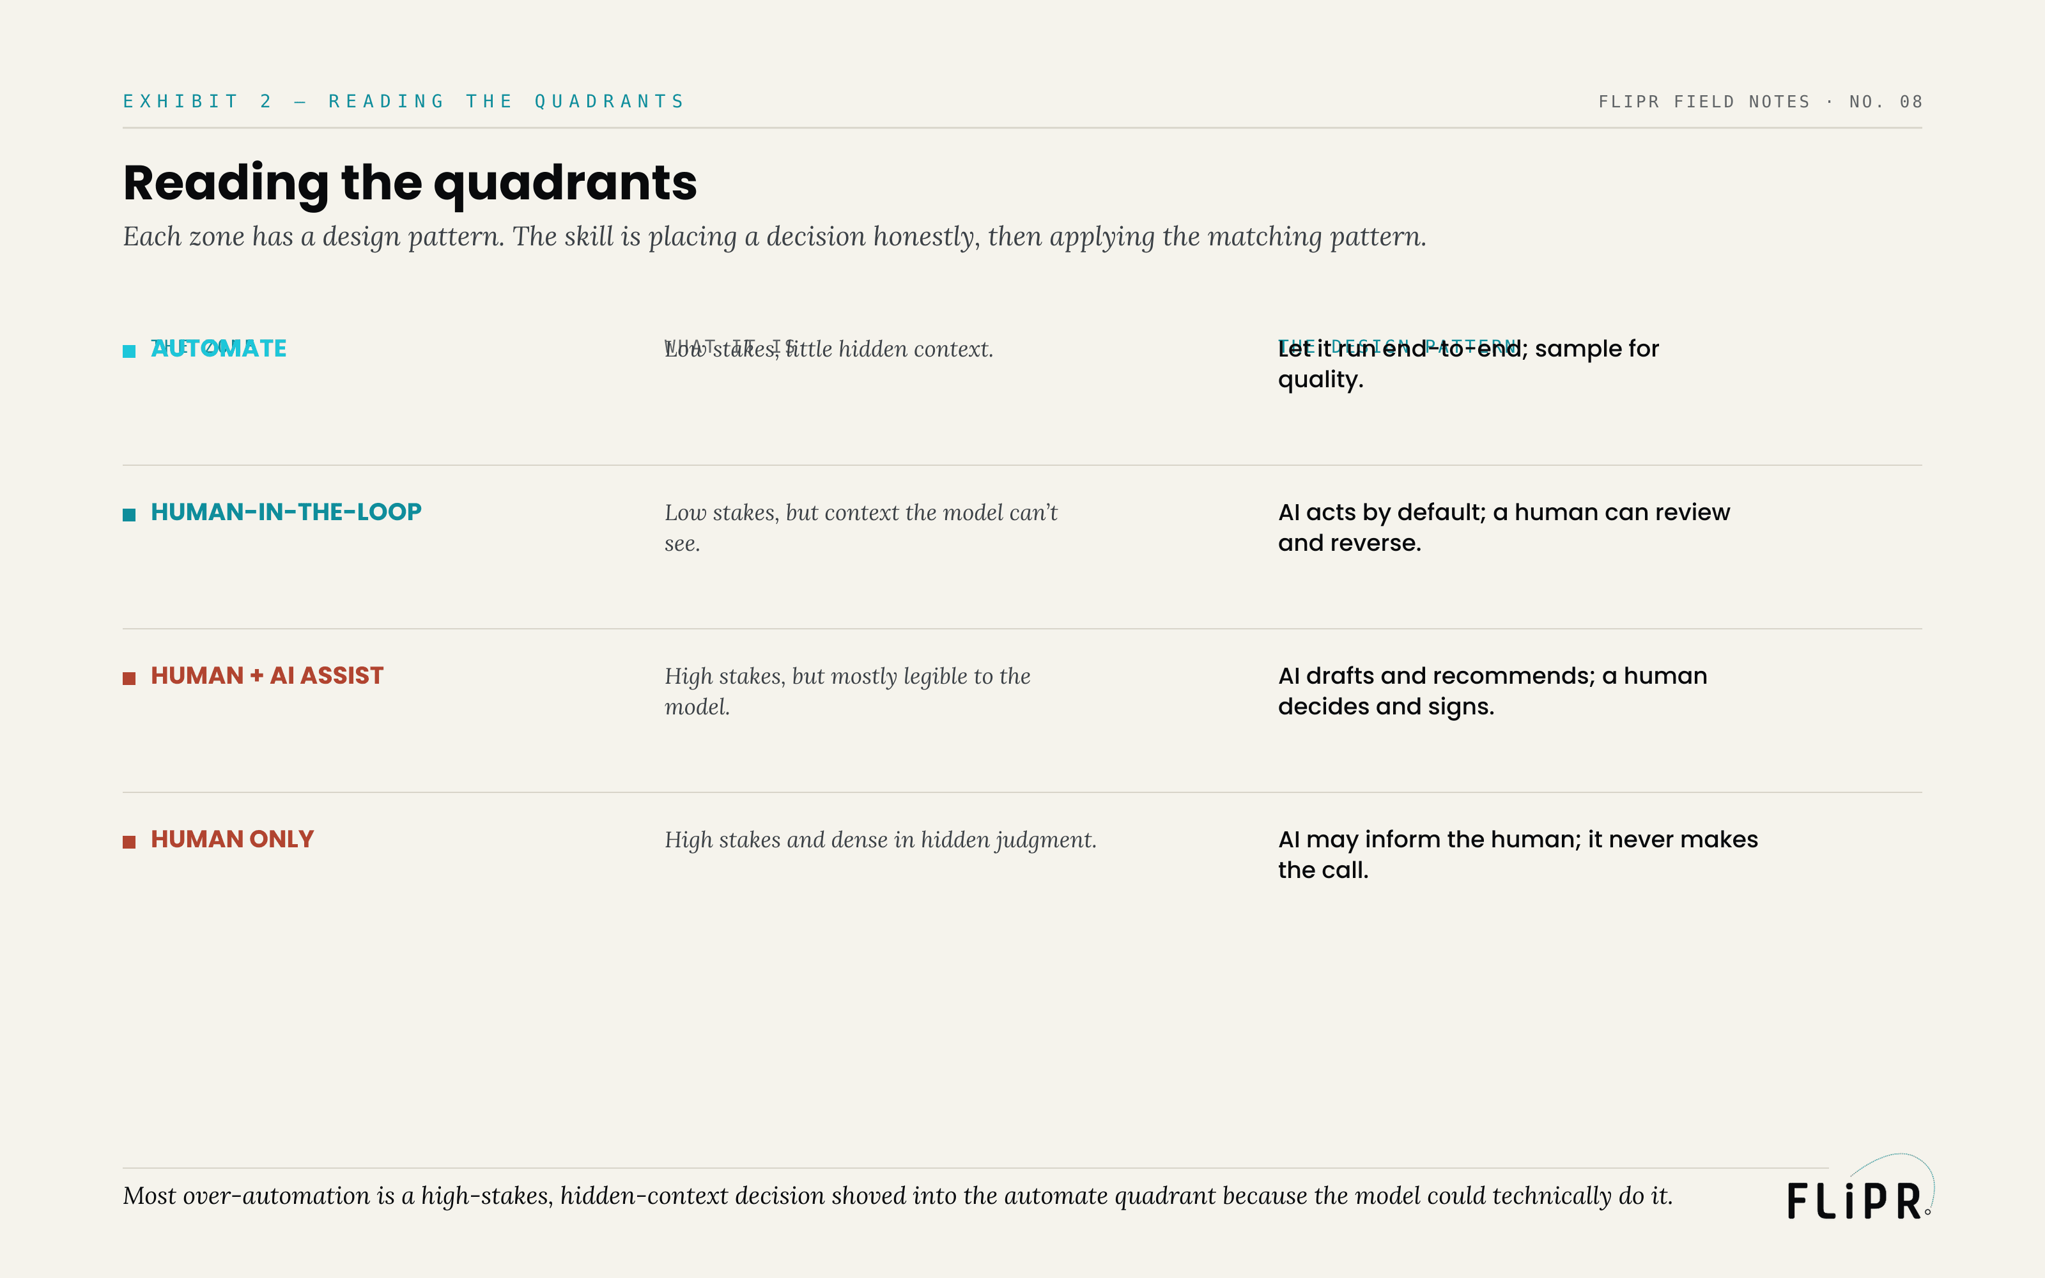Select the HUMAN + AI ASSIST label
Image resolution: width=2045 pixels, height=1278 pixels.
[267, 675]
